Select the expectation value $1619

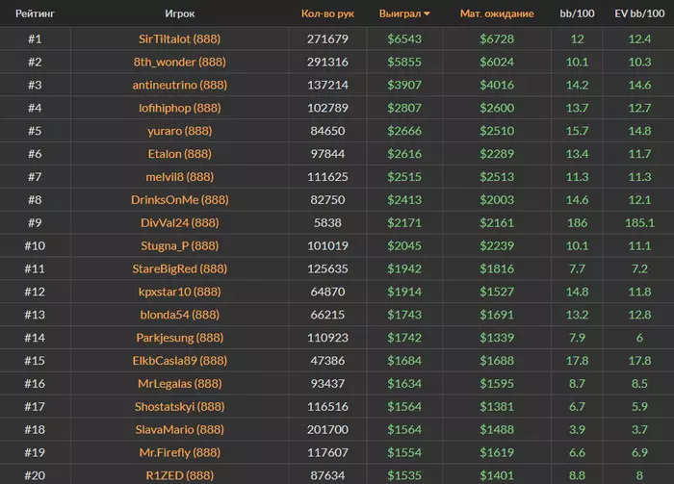(497, 452)
